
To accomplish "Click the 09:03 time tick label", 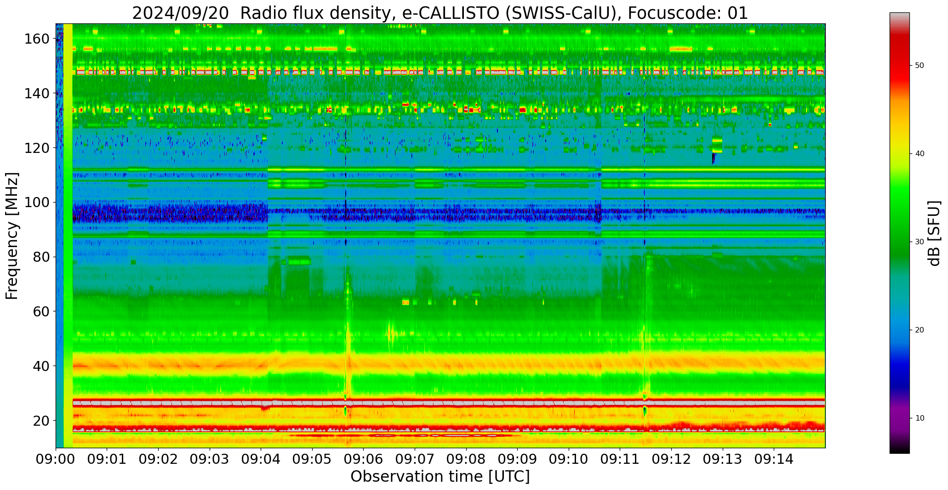I will 210,459.
